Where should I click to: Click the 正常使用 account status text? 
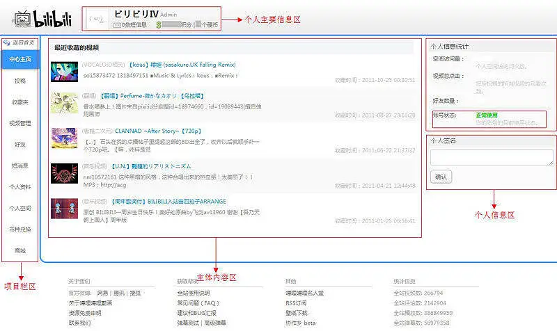tap(487, 115)
